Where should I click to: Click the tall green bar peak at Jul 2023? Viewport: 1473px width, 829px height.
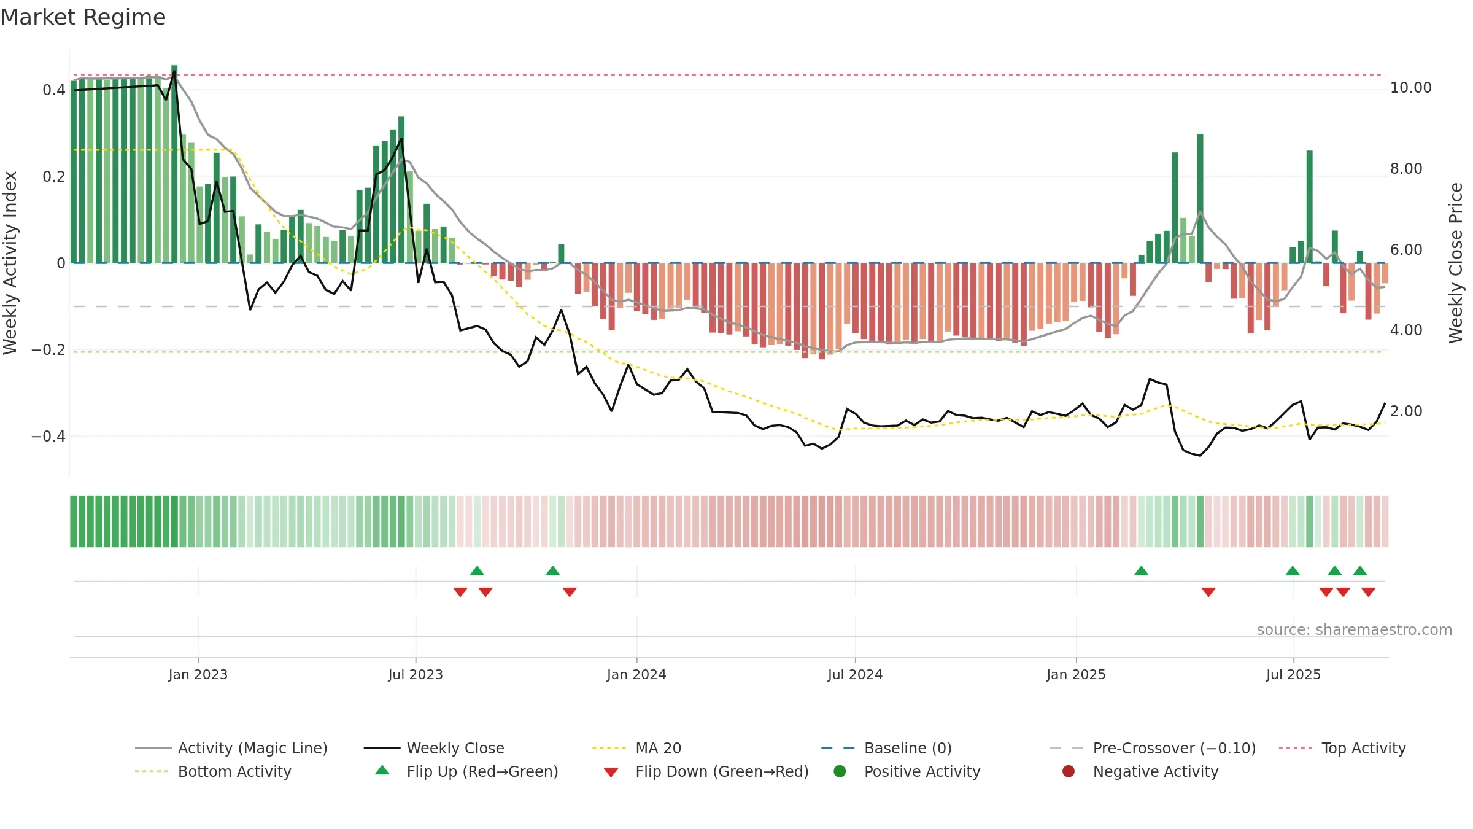[401, 190]
